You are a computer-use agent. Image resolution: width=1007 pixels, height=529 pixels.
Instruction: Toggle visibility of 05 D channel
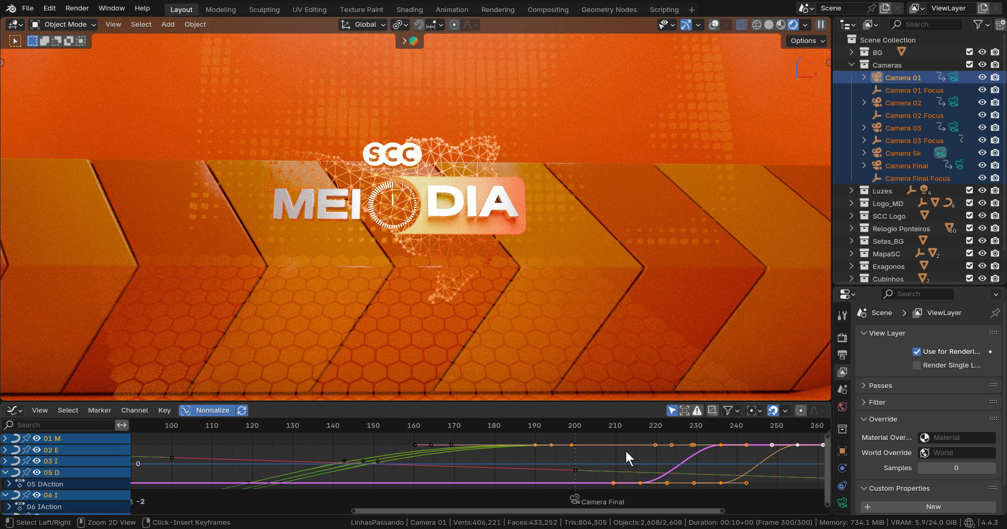click(37, 472)
